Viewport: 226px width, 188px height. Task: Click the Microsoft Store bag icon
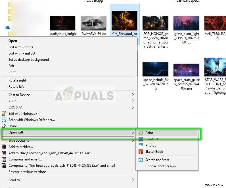pos(141,160)
